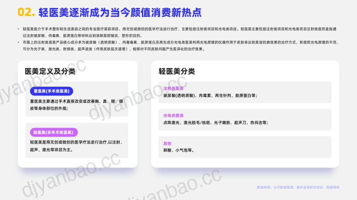The height and width of the screenshot is (200, 357).
Task: Click the data source footnote '数据来源'
Action: tap(298, 187)
